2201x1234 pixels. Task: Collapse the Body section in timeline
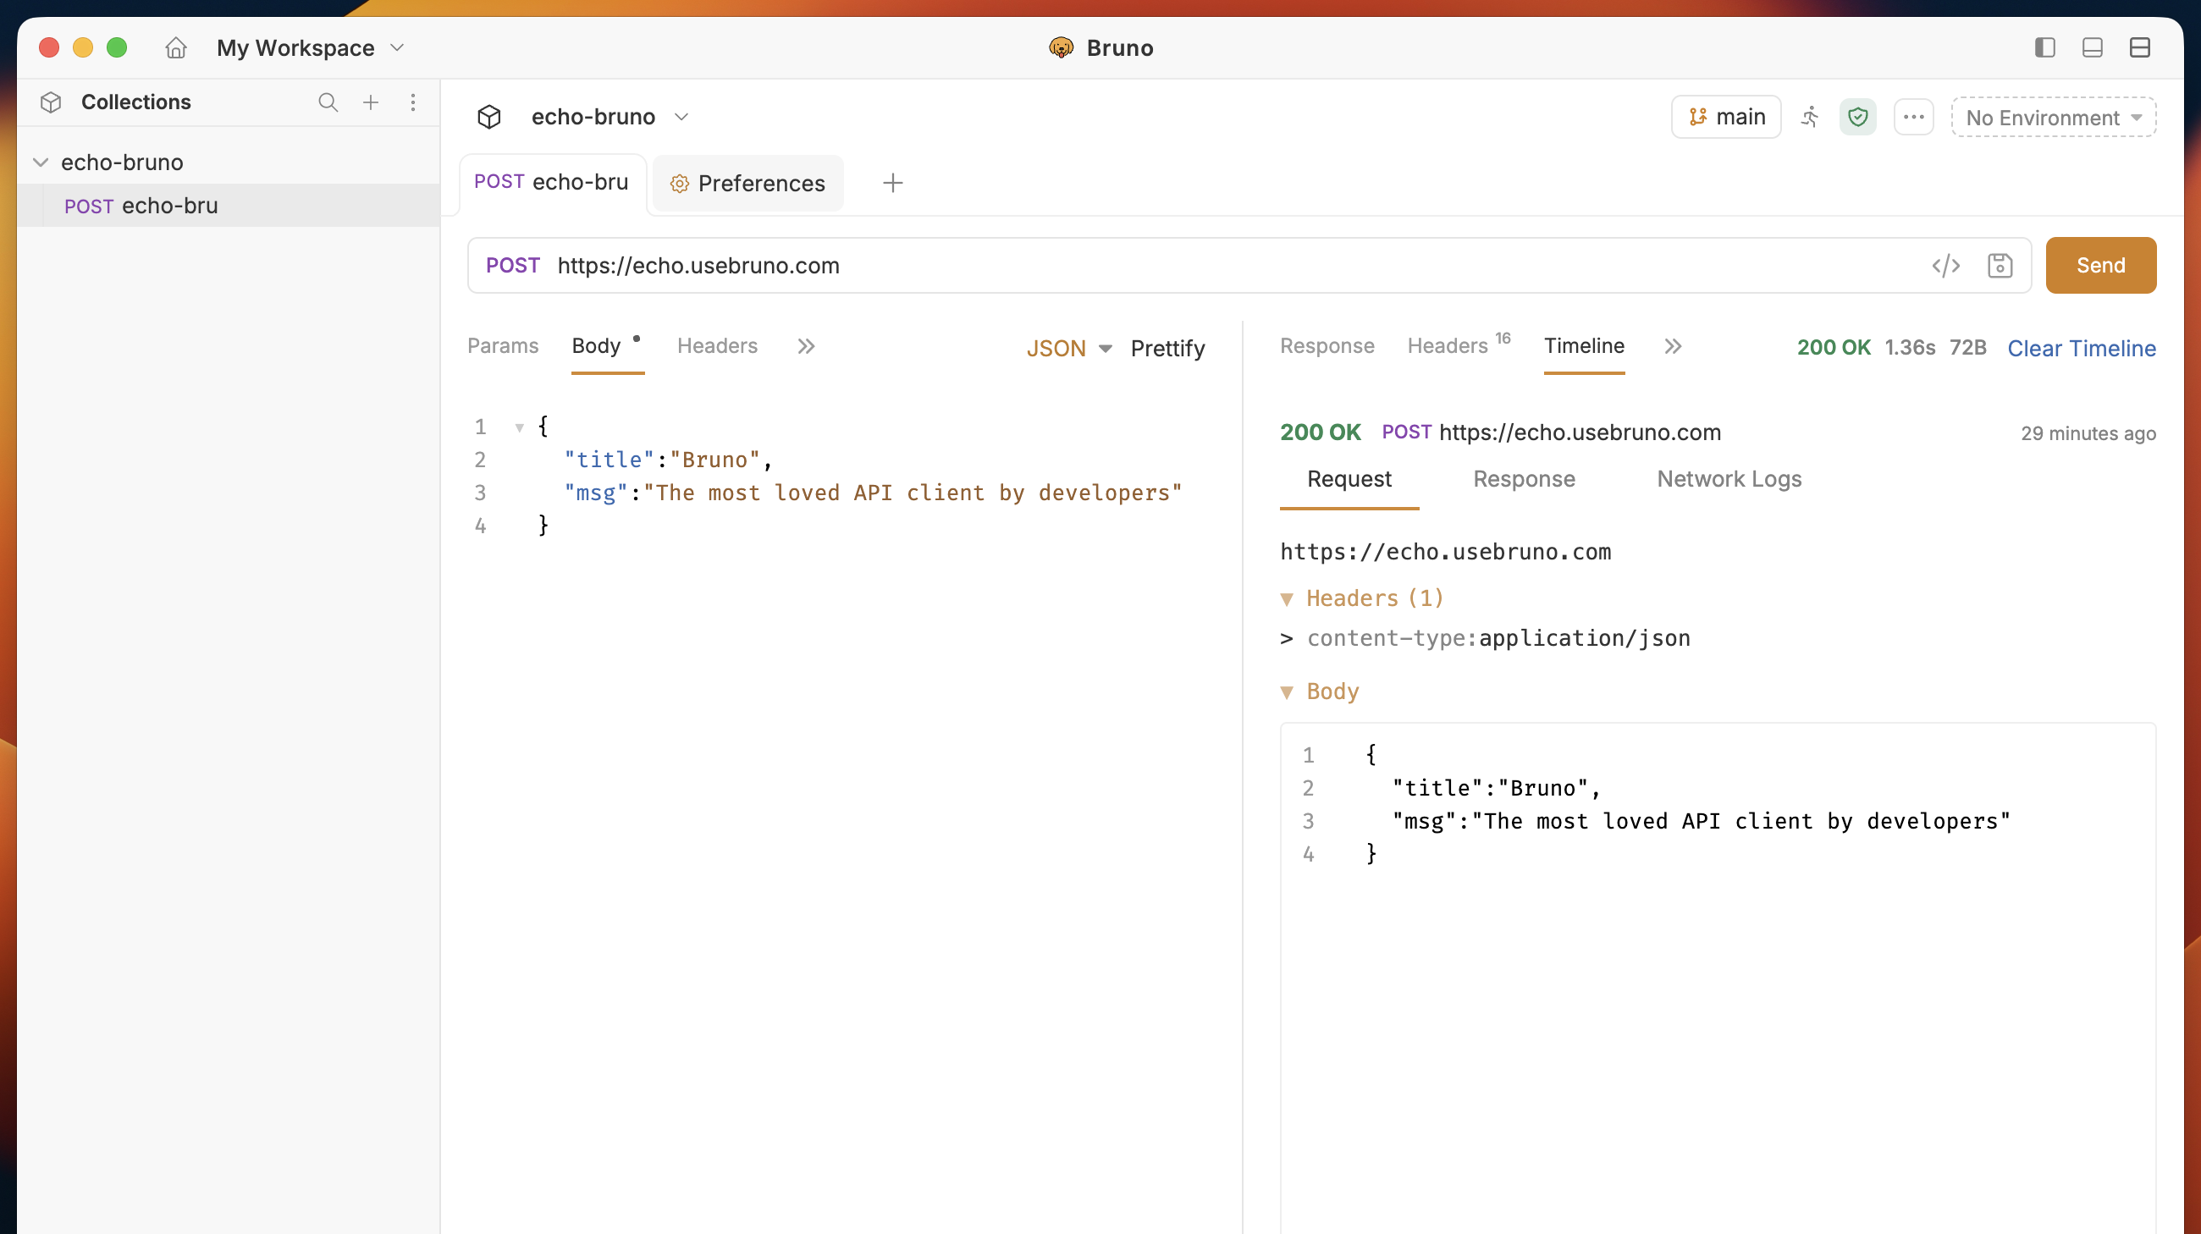(x=1286, y=692)
